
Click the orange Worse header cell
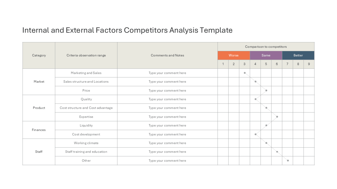[234, 55]
